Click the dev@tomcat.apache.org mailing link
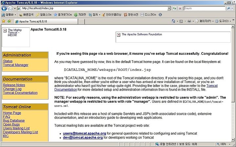 pyautogui.click(x=83, y=137)
